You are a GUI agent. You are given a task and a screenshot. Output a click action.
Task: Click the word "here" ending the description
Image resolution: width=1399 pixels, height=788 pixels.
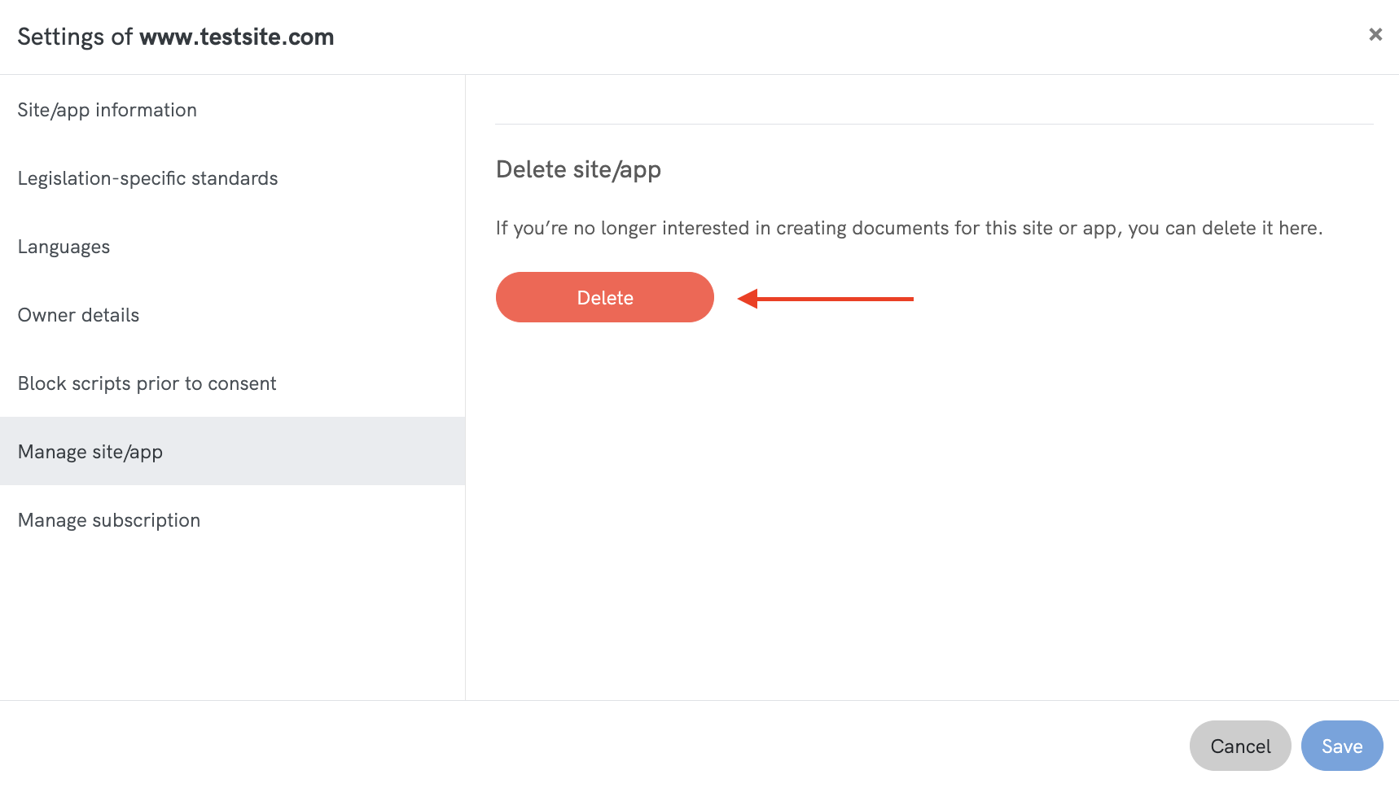(1297, 228)
